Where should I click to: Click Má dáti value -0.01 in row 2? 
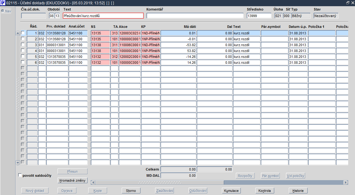click(x=178, y=39)
